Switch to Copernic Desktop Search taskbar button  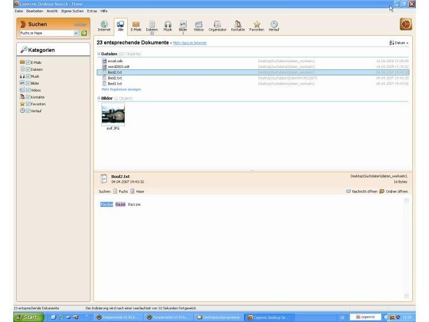click(269, 317)
